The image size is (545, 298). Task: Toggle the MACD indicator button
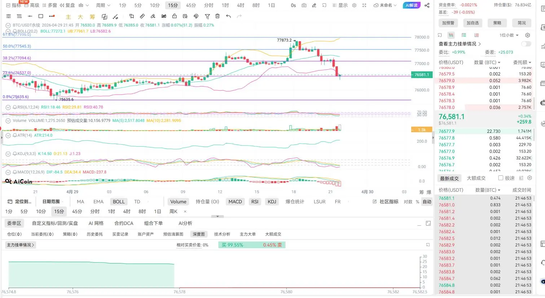point(235,202)
